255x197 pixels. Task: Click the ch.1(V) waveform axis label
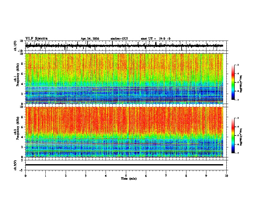[x=15, y=46]
